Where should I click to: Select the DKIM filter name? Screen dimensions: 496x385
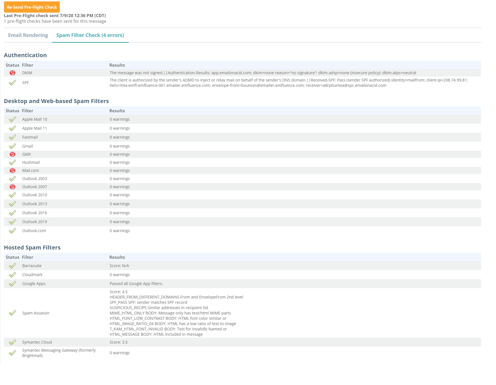tap(27, 73)
